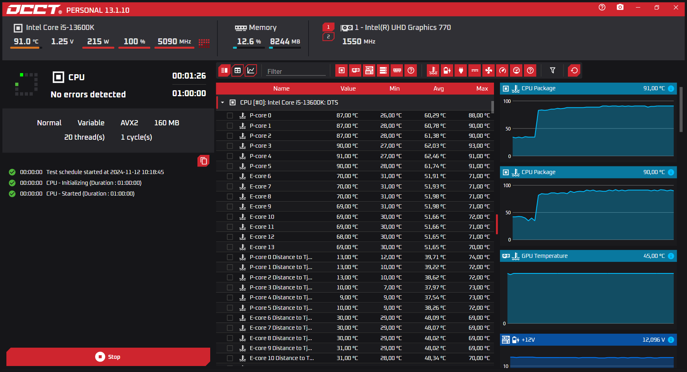Image resolution: width=687 pixels, height=372 pixels.
Task: Filter sensors by motherboard hardware
Action: point(369,71)
